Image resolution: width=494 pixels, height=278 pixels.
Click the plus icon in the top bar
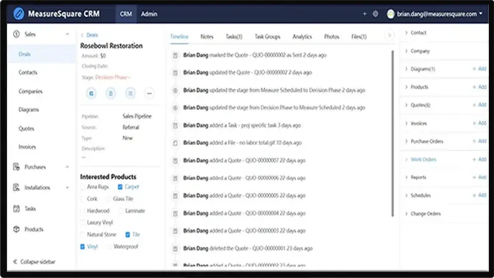365,14
